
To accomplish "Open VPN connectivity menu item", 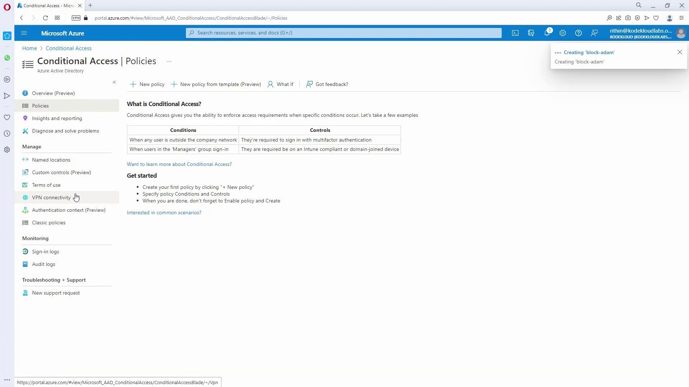I will (51, 197).
